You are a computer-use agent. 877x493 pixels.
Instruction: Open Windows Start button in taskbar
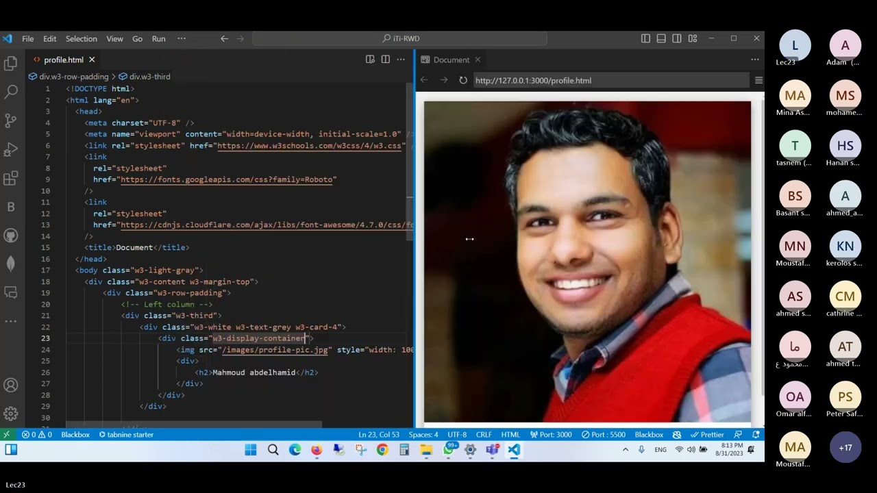click(251, 450)
